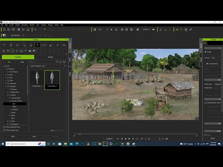
Task: Open Microsoft Edge from the taskbar
Action: tap(77, 144)
